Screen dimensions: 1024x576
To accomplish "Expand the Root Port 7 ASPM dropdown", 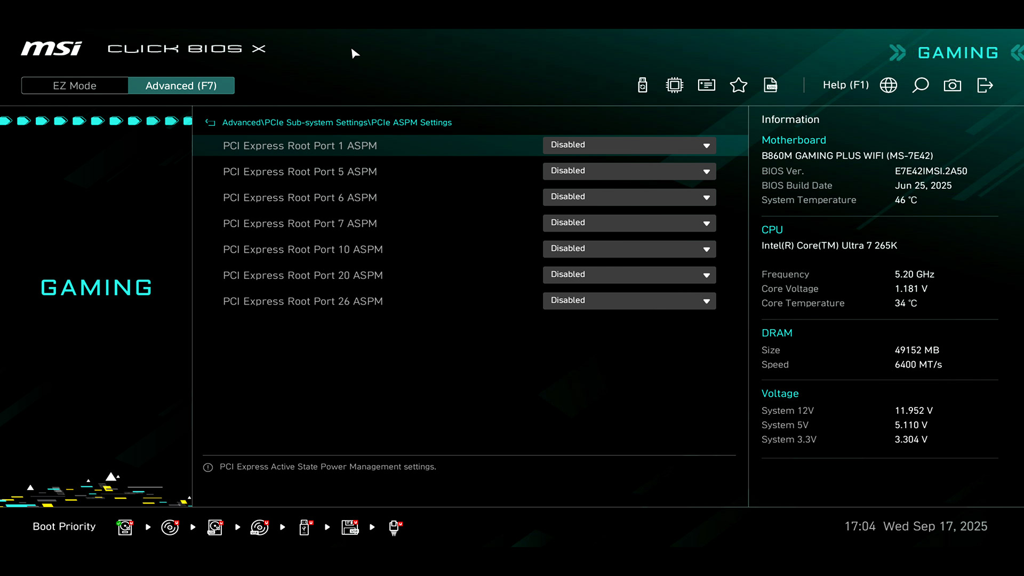I will coord(629,223).
